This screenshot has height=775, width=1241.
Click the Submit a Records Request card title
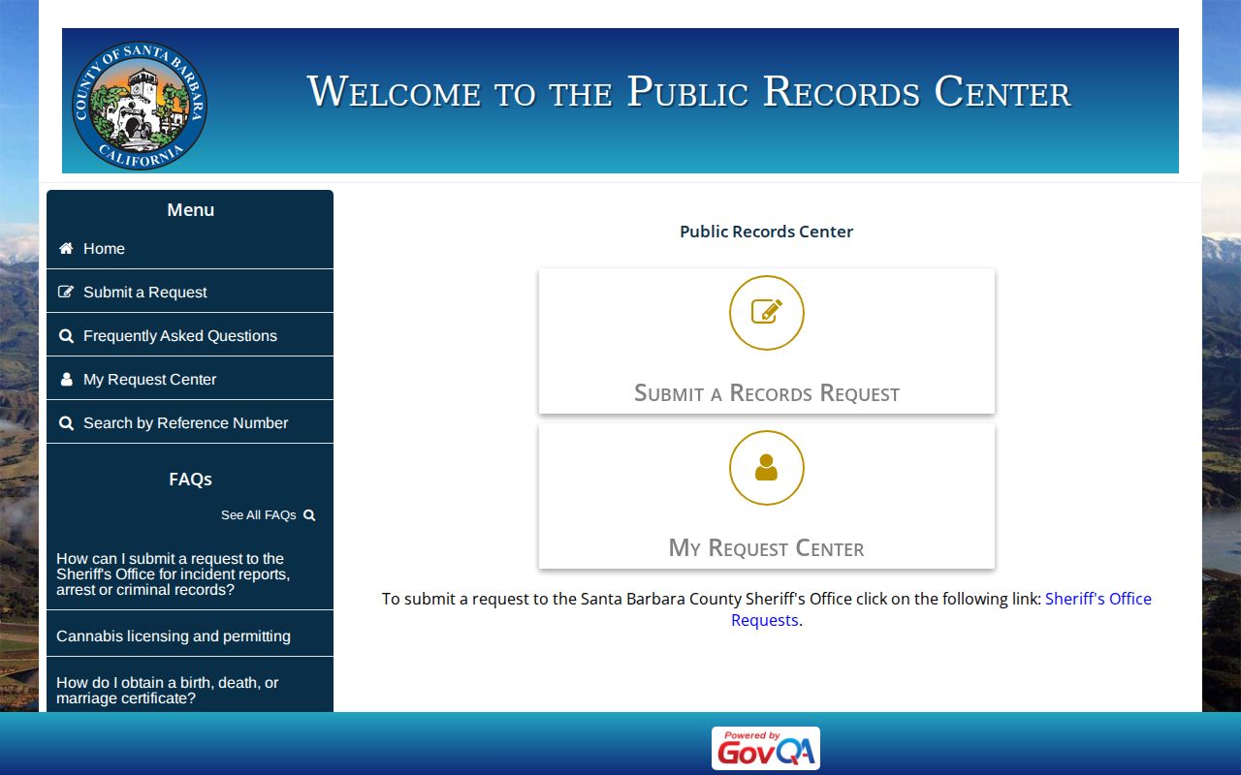tap(767, 393)
